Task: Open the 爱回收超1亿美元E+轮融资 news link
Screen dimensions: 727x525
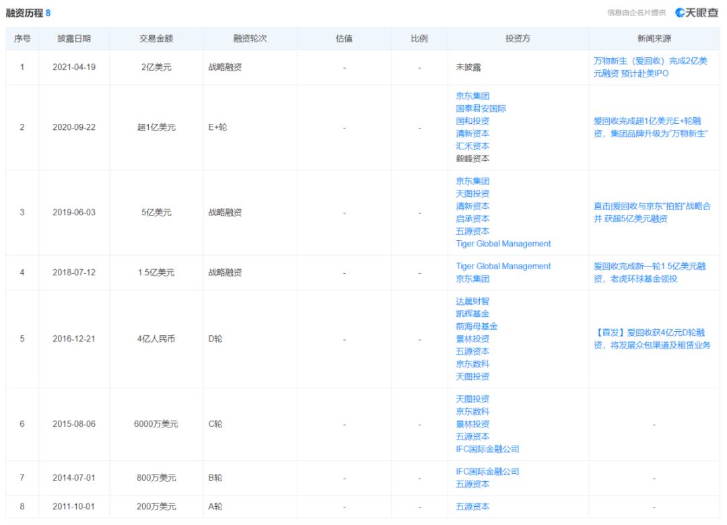Action: (650, 127)
